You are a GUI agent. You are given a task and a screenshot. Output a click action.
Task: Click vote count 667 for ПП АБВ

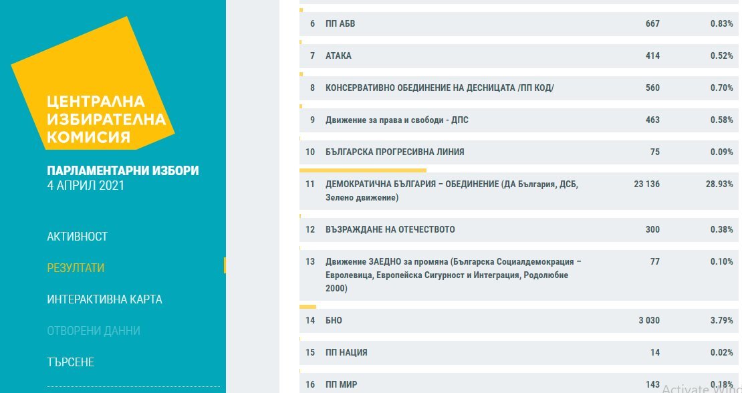[x=652, y=23]
